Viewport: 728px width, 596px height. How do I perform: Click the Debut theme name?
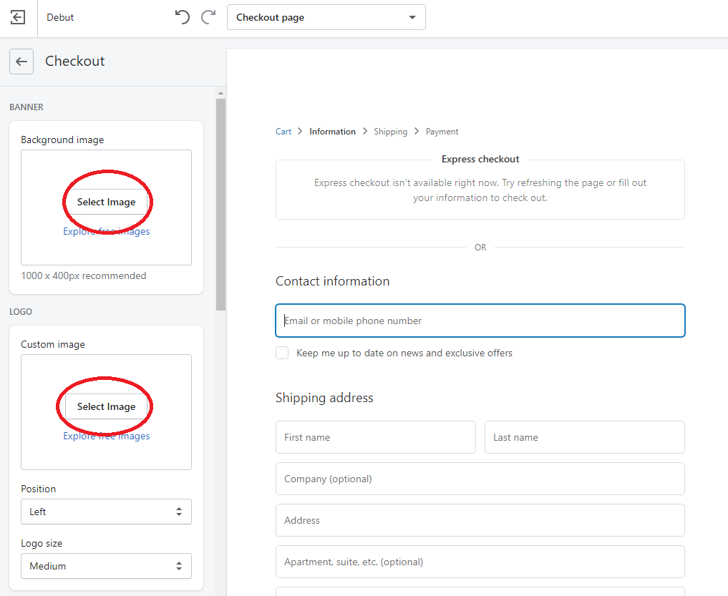tap(60, 17)
